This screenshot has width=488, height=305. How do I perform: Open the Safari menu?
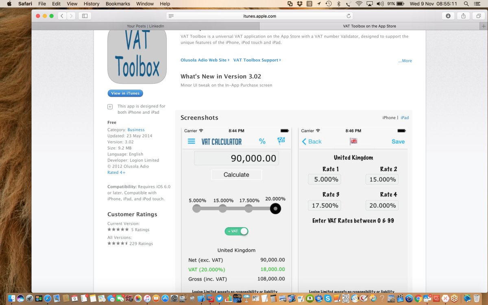pos(25,4)
